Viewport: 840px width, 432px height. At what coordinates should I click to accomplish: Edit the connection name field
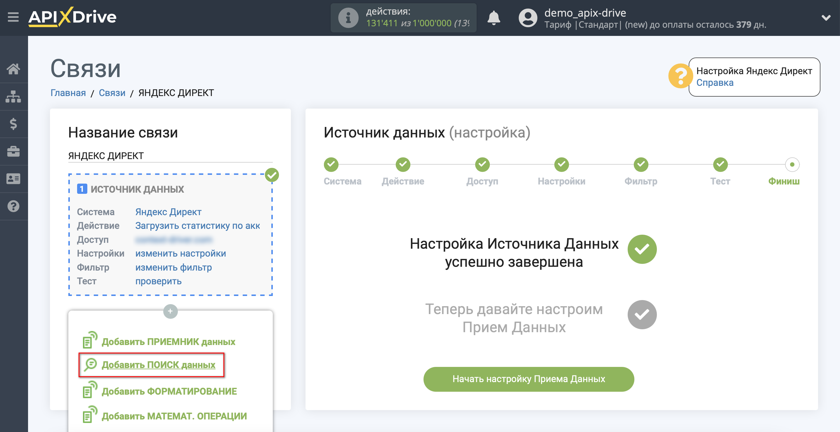[170, 156]
